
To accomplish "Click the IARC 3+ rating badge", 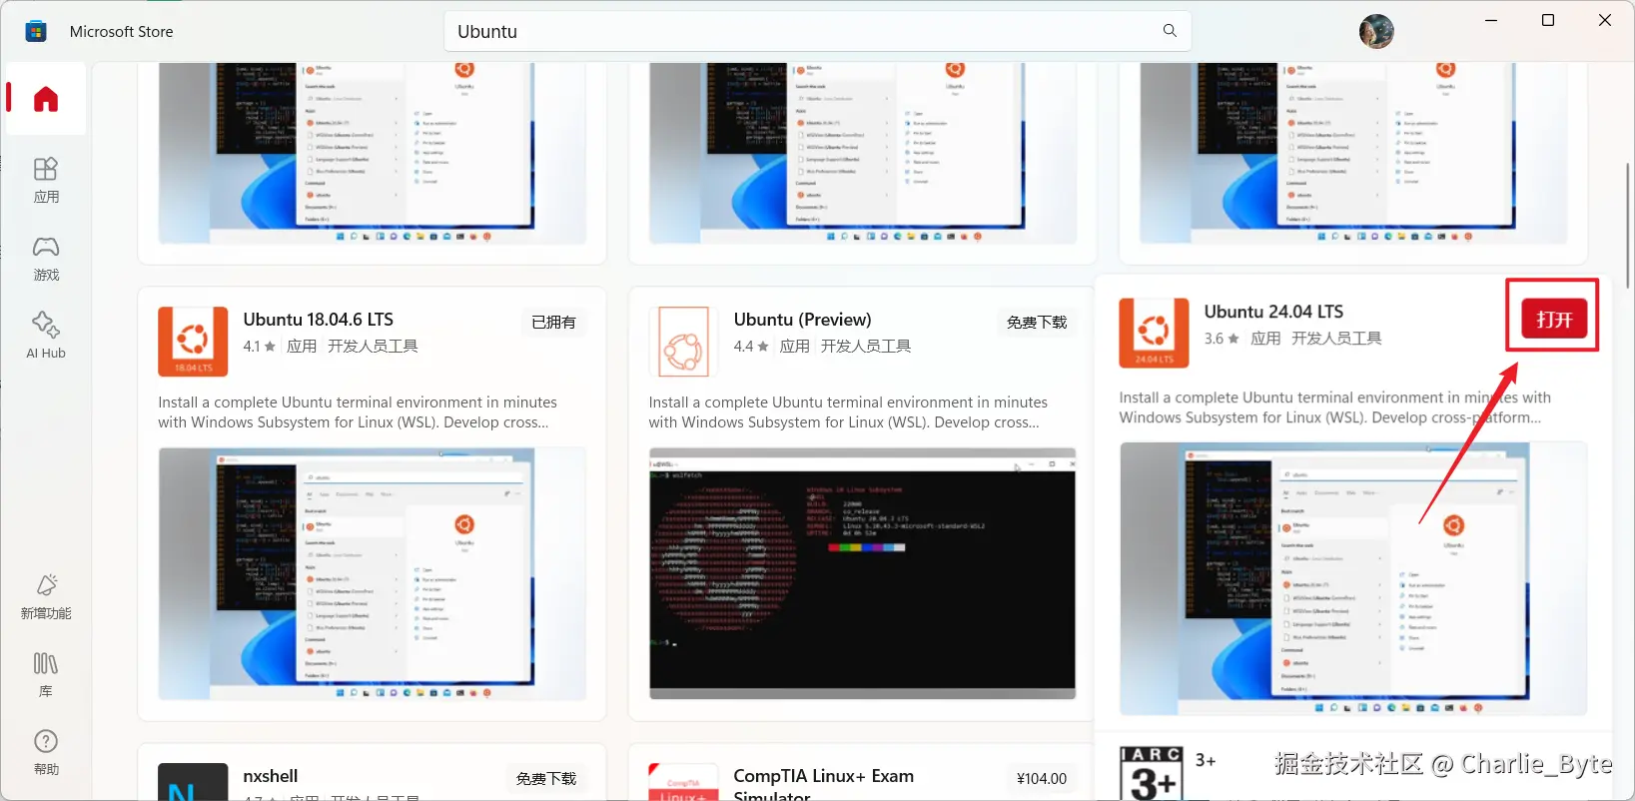I will pyautogui.click(x=1152, y=773).
